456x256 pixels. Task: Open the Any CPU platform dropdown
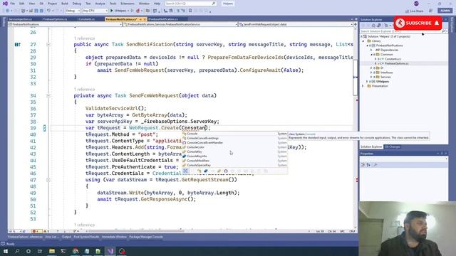95,11
